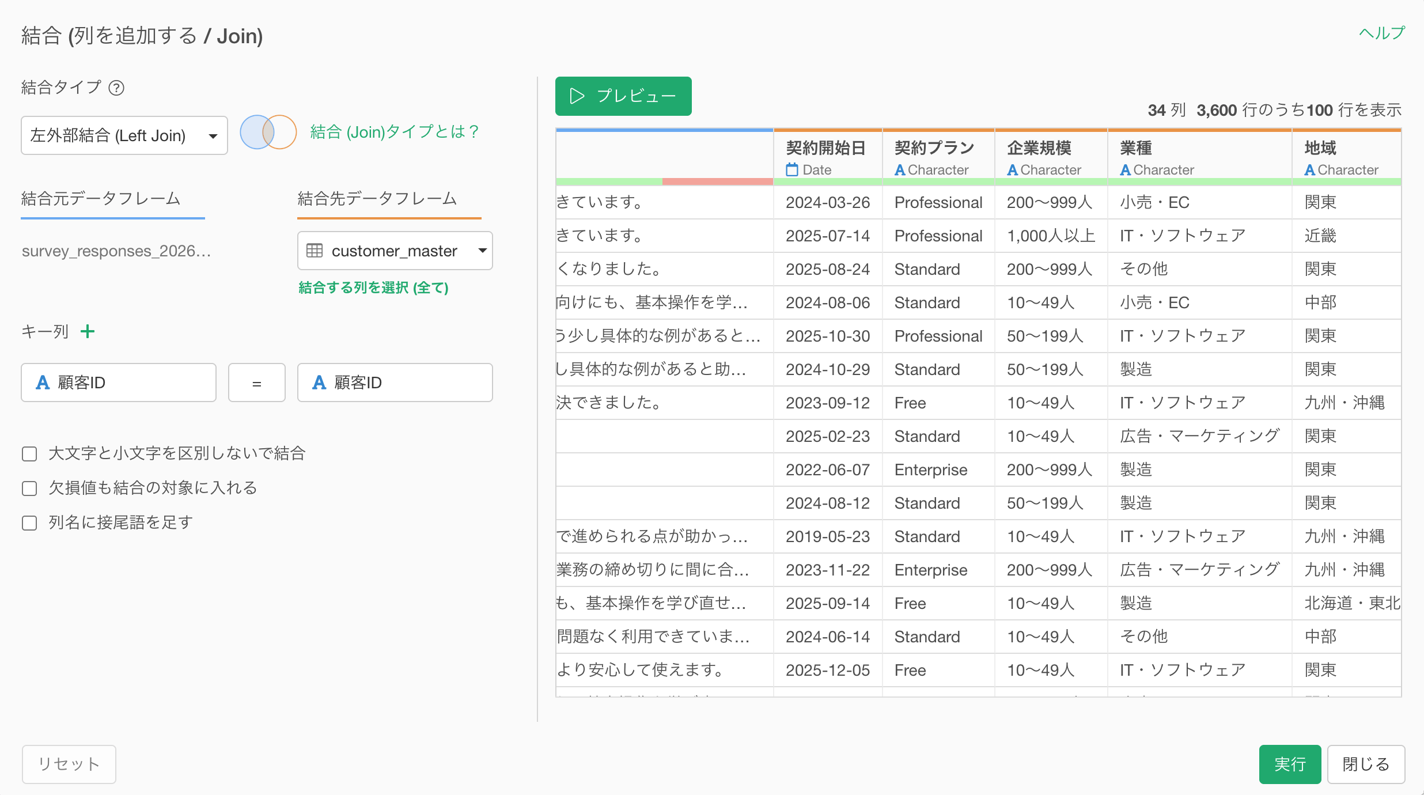Click the 実行 button

point(1290,764)
